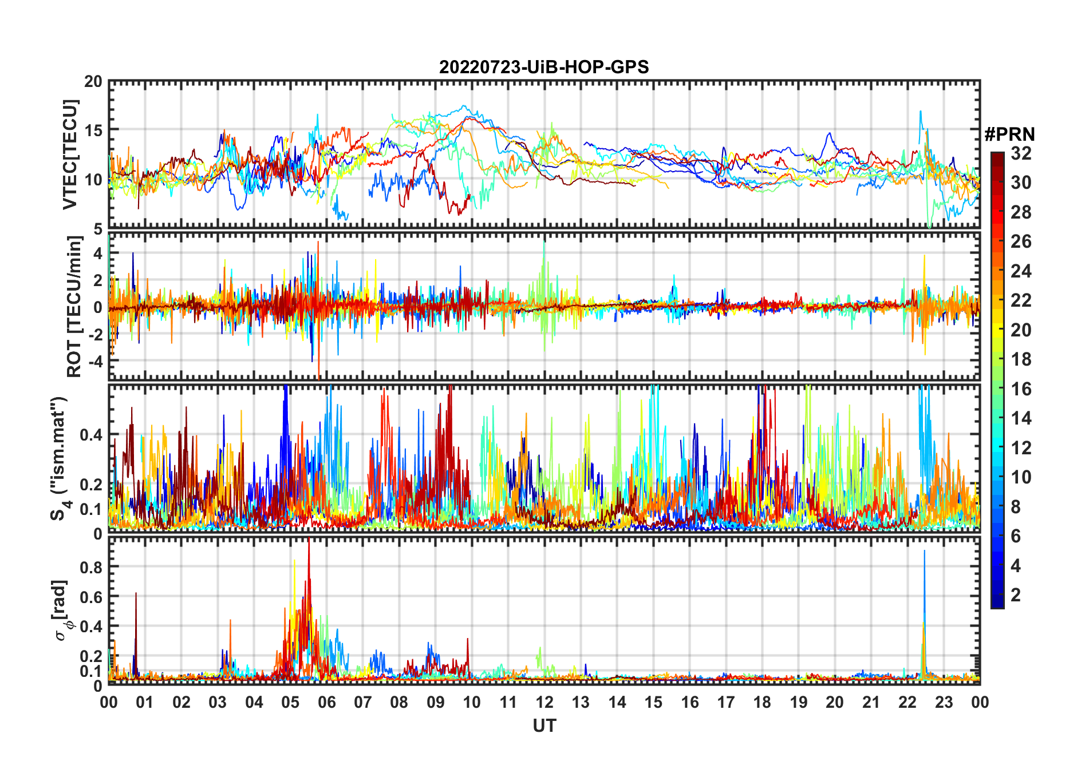Screen dimensions: 1089x761
Task: Click colorbar near PRN 16 green
Action: coord(997,389)
